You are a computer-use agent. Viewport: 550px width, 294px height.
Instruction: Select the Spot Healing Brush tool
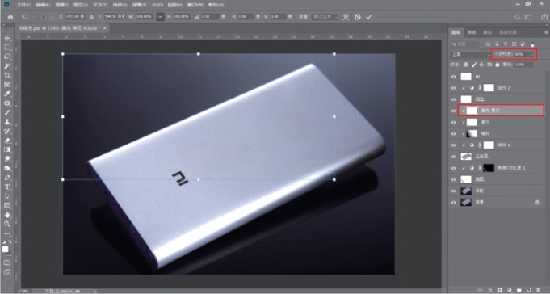[7, 103]
